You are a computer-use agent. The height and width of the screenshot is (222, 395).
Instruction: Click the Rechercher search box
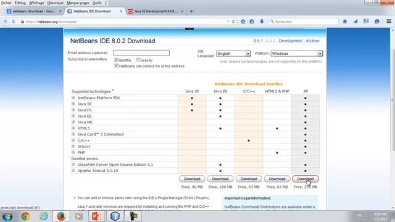(x=303, y=22)
